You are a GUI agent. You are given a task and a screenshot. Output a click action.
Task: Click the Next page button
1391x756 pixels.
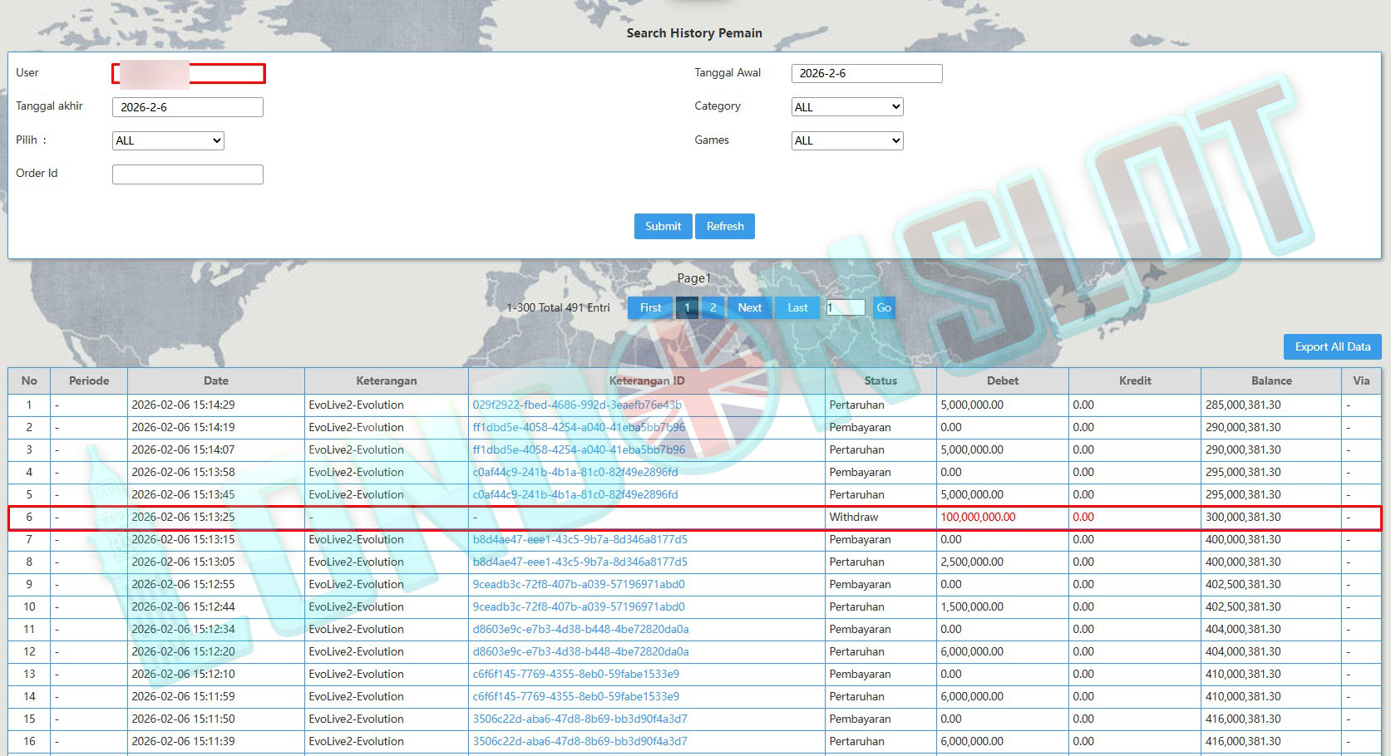749,308
